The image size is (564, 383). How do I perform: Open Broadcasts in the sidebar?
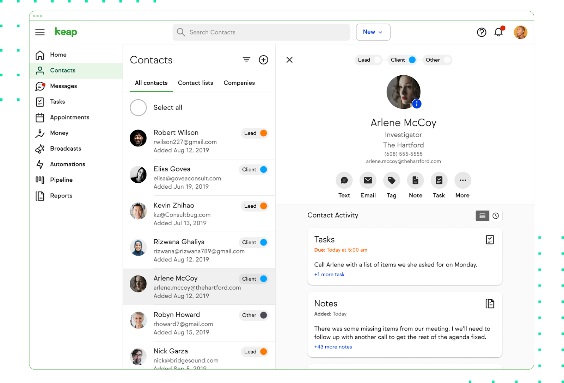(76, 149)
